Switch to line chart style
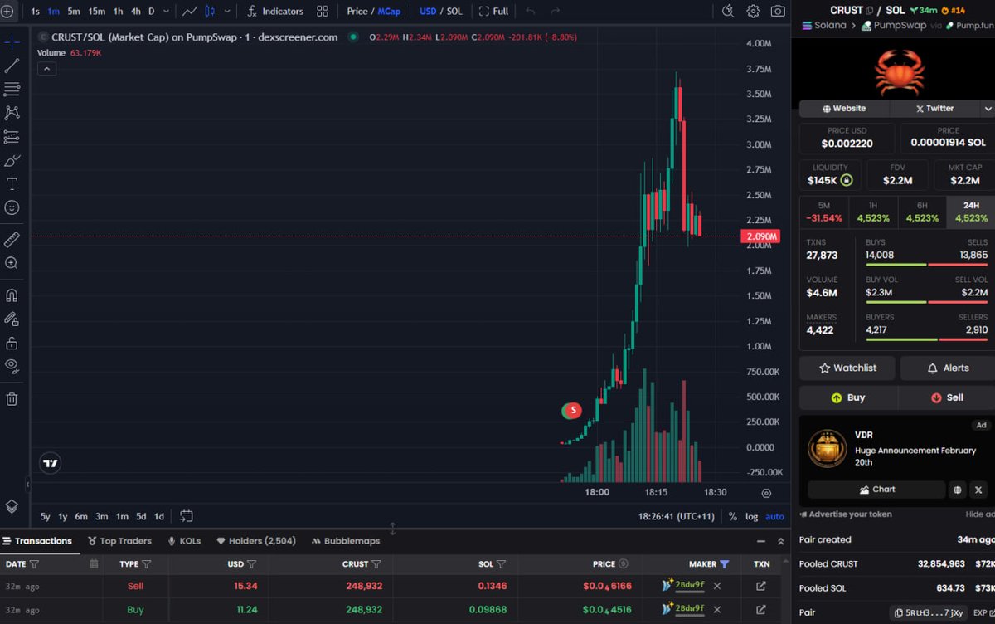995x624 pixels. tap(190, 12)
